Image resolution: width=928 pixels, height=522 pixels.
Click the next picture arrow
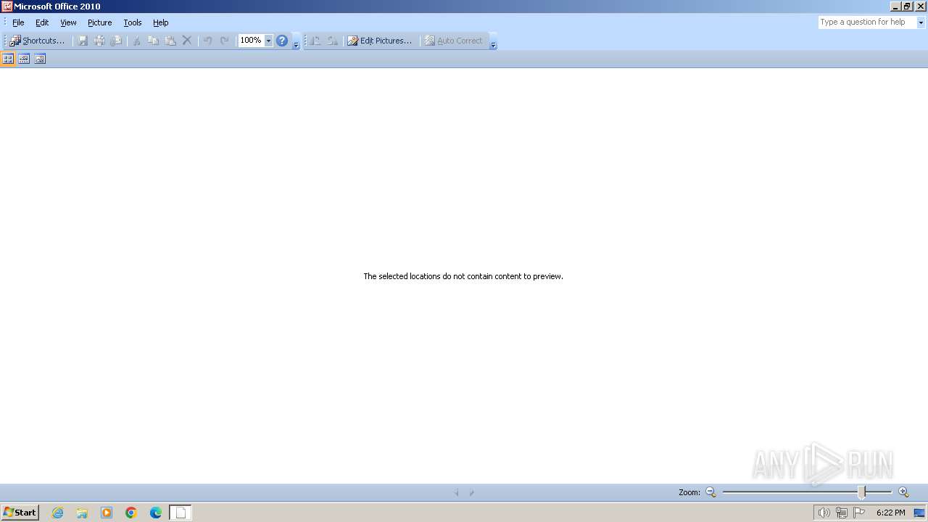point(471,492)
